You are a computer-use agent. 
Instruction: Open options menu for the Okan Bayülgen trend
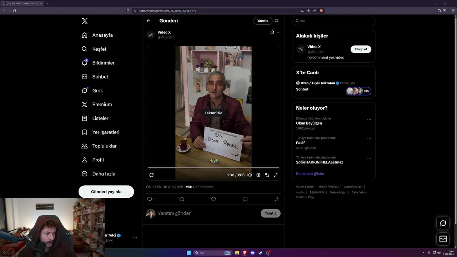[369, 119]
